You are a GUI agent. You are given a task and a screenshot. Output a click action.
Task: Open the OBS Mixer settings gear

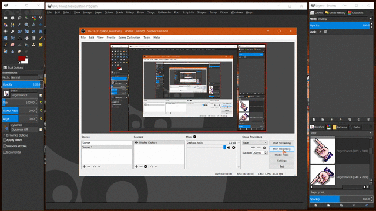[x=194, y=137]
